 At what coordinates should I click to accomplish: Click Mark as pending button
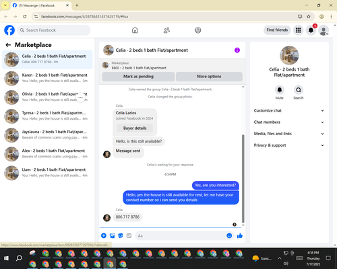[138, 77]
